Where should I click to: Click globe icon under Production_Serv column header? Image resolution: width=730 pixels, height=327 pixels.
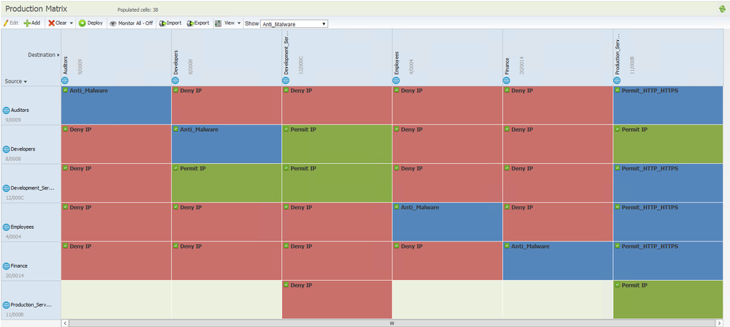coord(617,80)
